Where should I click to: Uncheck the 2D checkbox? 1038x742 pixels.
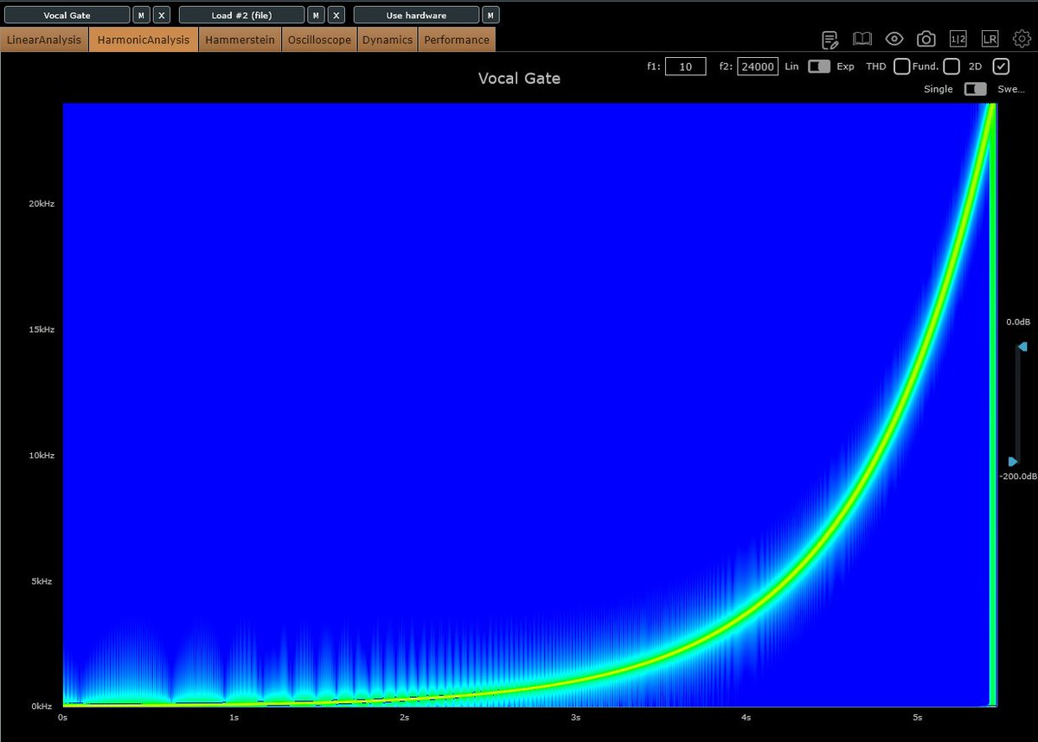tap(1001, 67)
